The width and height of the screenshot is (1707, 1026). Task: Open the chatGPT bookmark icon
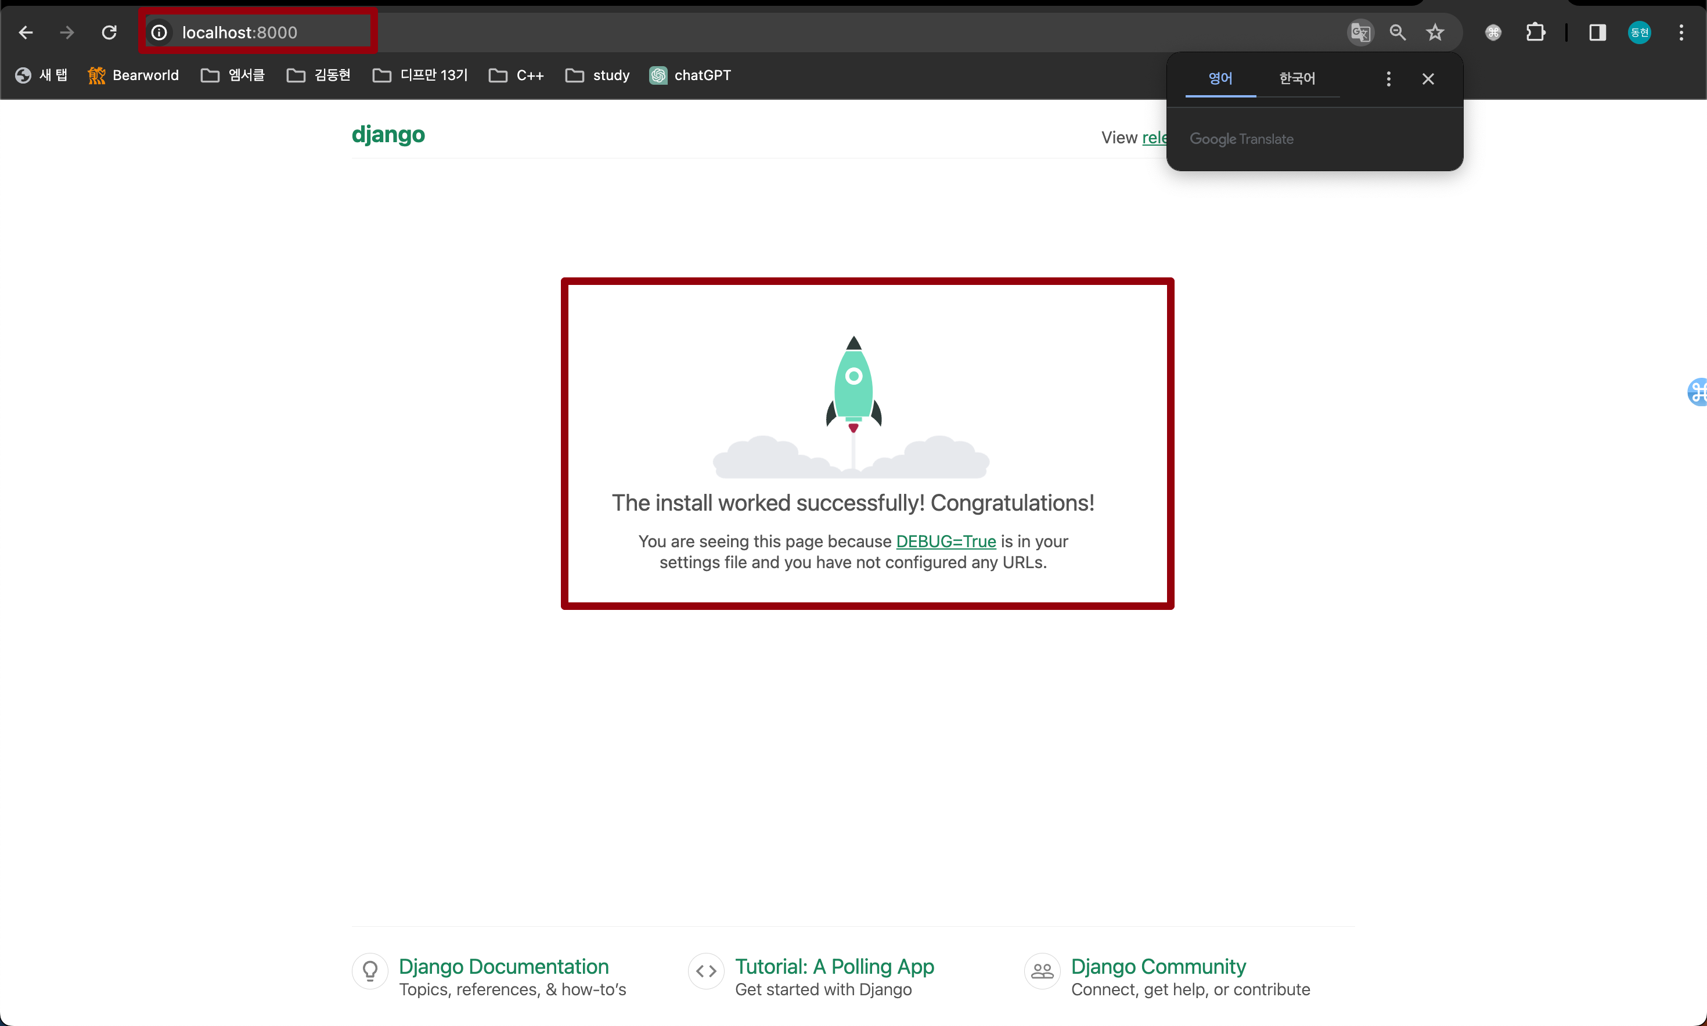click(x=657, y=75)
